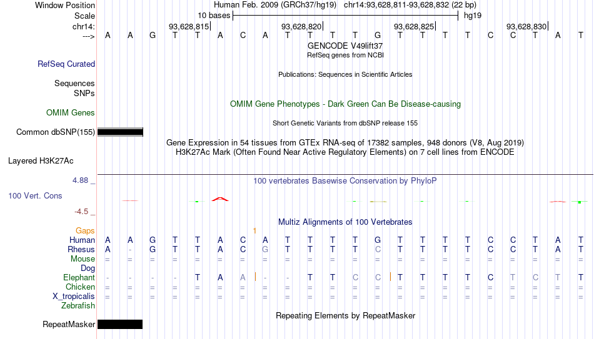The image size is (594, 339).
Task: Click the Window Position track label
Action: click(65, 5)
